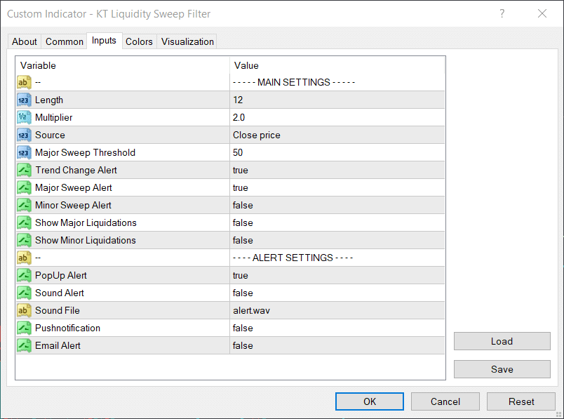Click the boolean icon beside Show Minor Liquidations
Screen dimensions: 564x419
(x=24, y=241)
